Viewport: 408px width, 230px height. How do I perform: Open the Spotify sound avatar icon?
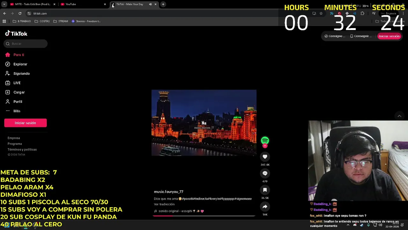coord(265,141)
